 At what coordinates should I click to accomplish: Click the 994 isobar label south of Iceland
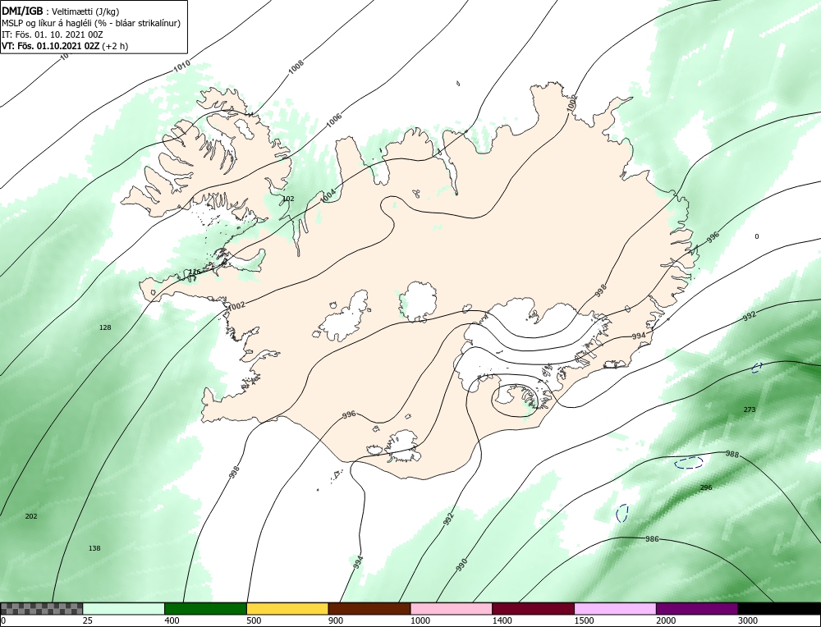tap(358, 563)
